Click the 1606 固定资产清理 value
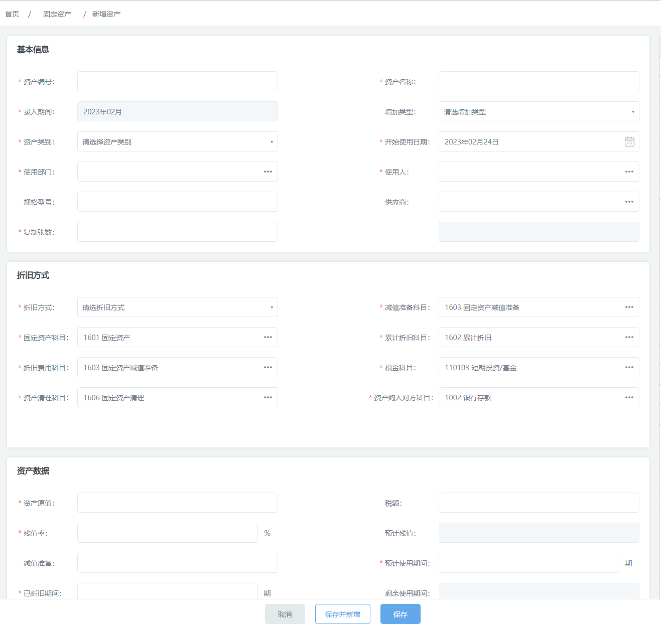 pos(114,398)
